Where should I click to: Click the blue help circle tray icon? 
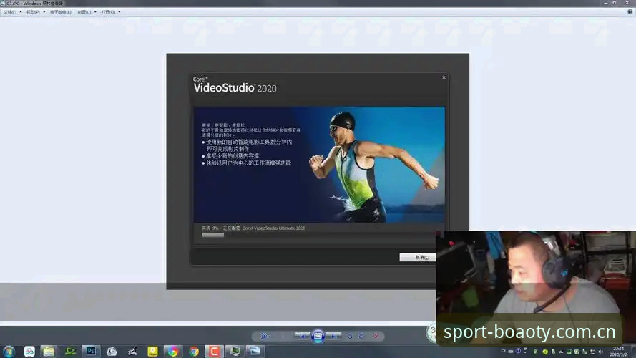click(518, 351)
